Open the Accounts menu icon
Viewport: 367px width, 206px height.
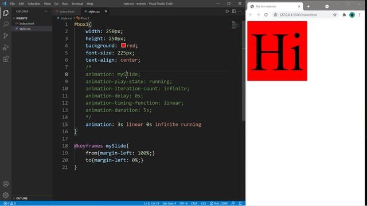pyautogui.click(x=6, y=184)
